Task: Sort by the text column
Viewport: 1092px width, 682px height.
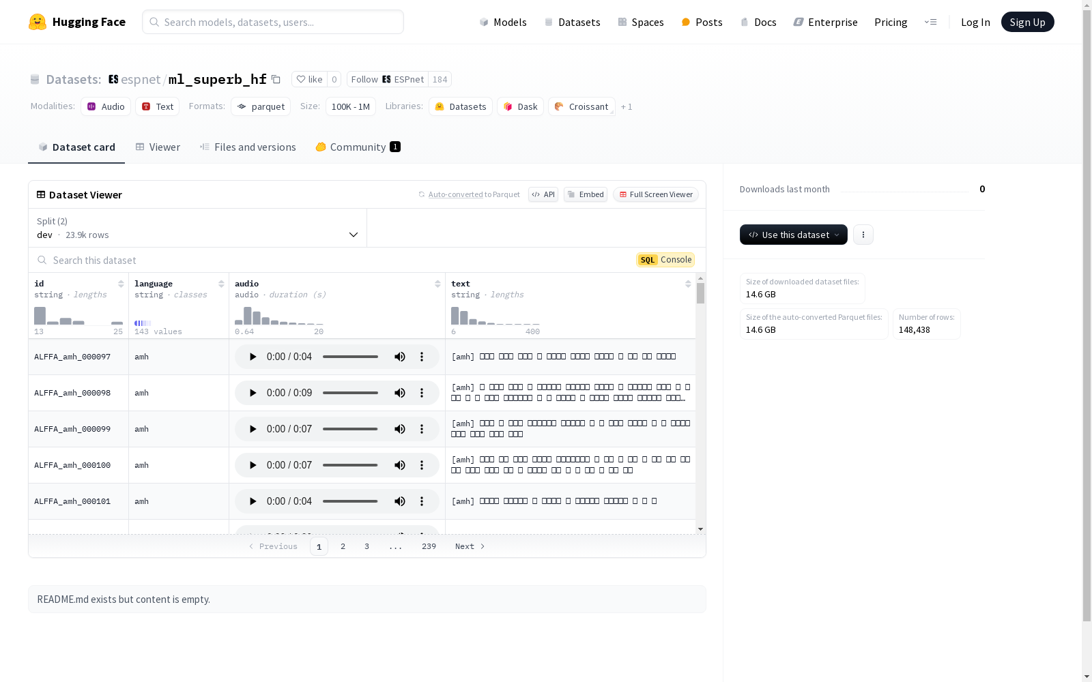Action: coord(688,284)
